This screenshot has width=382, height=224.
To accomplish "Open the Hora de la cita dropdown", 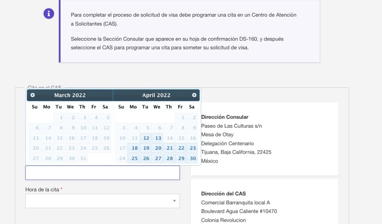I will point(102,201).
